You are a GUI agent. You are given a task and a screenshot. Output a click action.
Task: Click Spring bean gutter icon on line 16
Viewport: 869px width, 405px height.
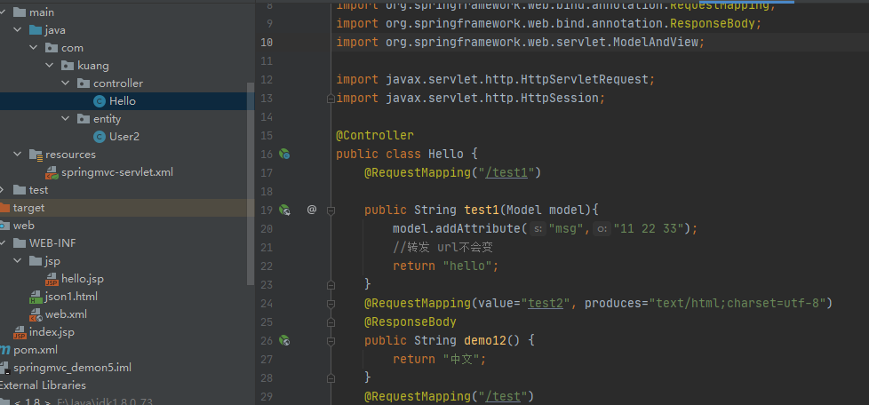(284, 154)
